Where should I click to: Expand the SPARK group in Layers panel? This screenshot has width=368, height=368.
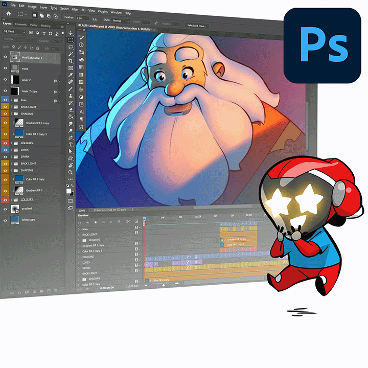coord(11,156)
